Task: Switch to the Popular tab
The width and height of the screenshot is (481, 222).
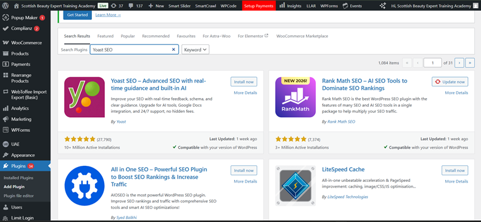Action: tap(128, 36)
